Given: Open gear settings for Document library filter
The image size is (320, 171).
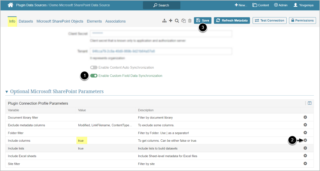Looking at the screenshot, I should [305, 117].
